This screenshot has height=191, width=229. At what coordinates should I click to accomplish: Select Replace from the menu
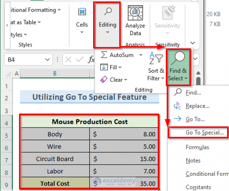tap(197, 106)
